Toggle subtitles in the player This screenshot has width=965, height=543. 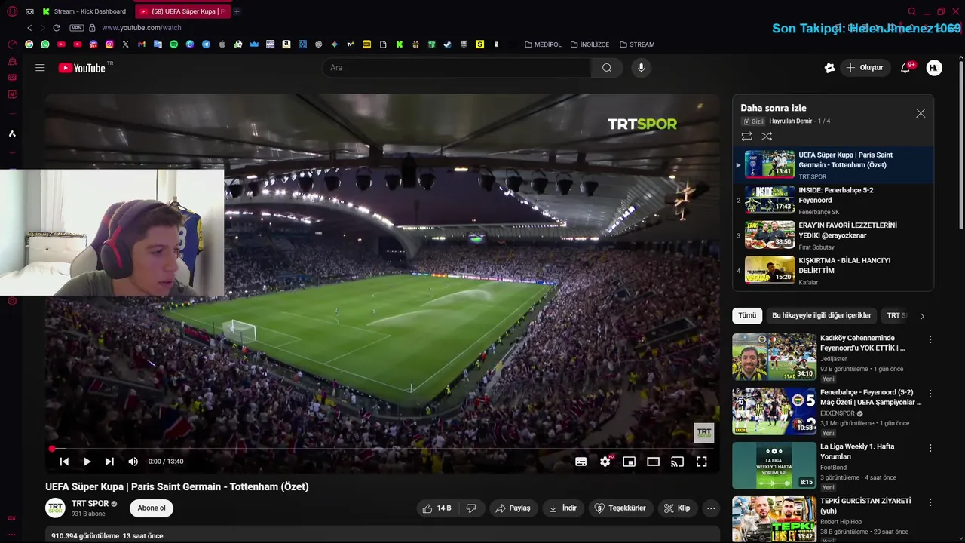click(581, 462)
